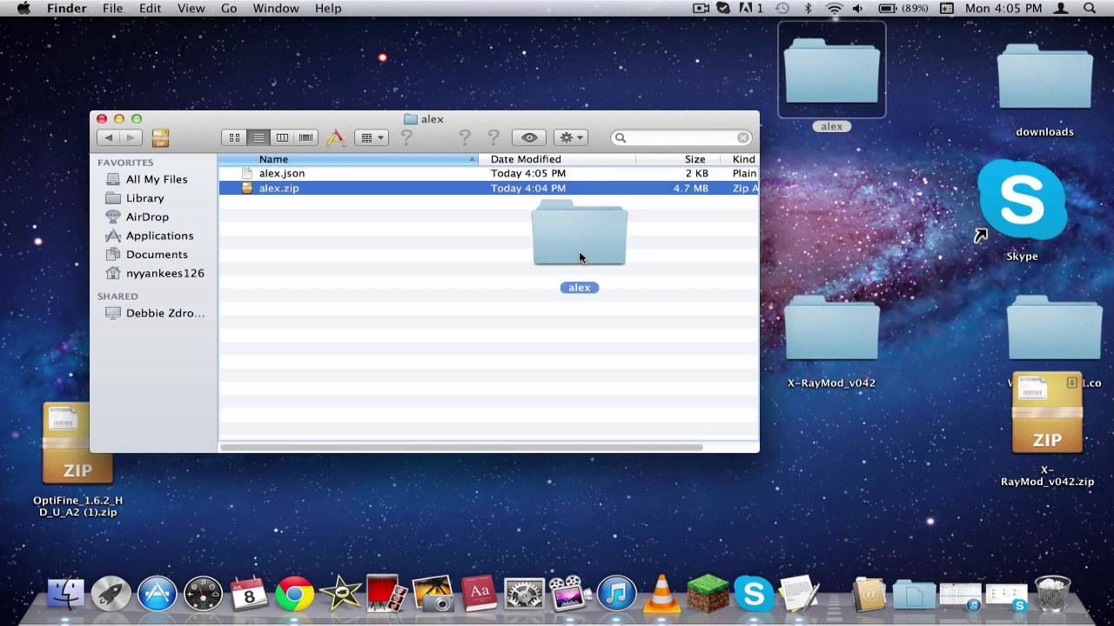The height and width of the screenshot is (626, 1114).
Task: Select the X-RayMod_v042.zip file on desktop
Action: [1047, 430]
